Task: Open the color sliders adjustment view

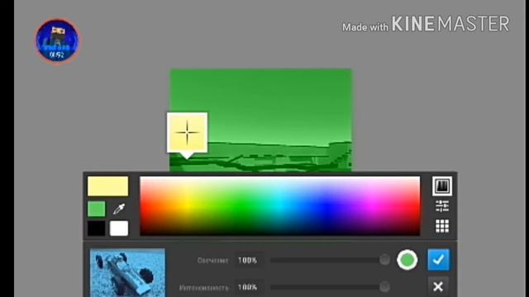Action: (442, 205)
